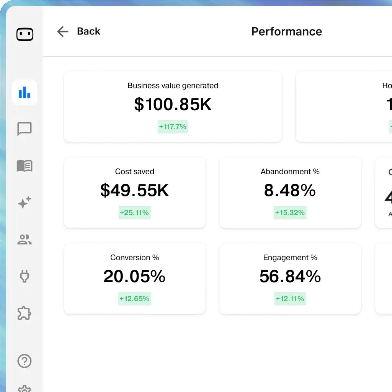
Task: Open the chat bubble conversations icon
Action: click(x=24, y=129)
